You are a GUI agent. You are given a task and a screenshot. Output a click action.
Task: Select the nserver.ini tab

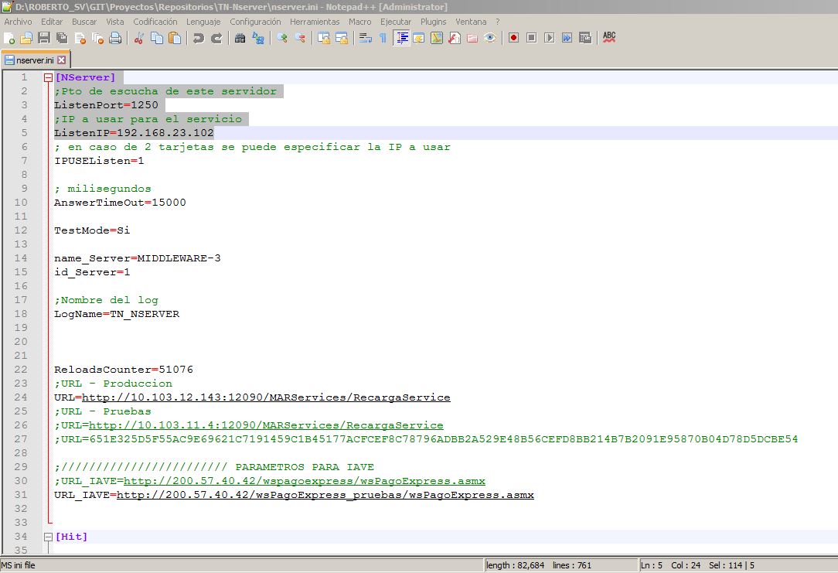35,60
